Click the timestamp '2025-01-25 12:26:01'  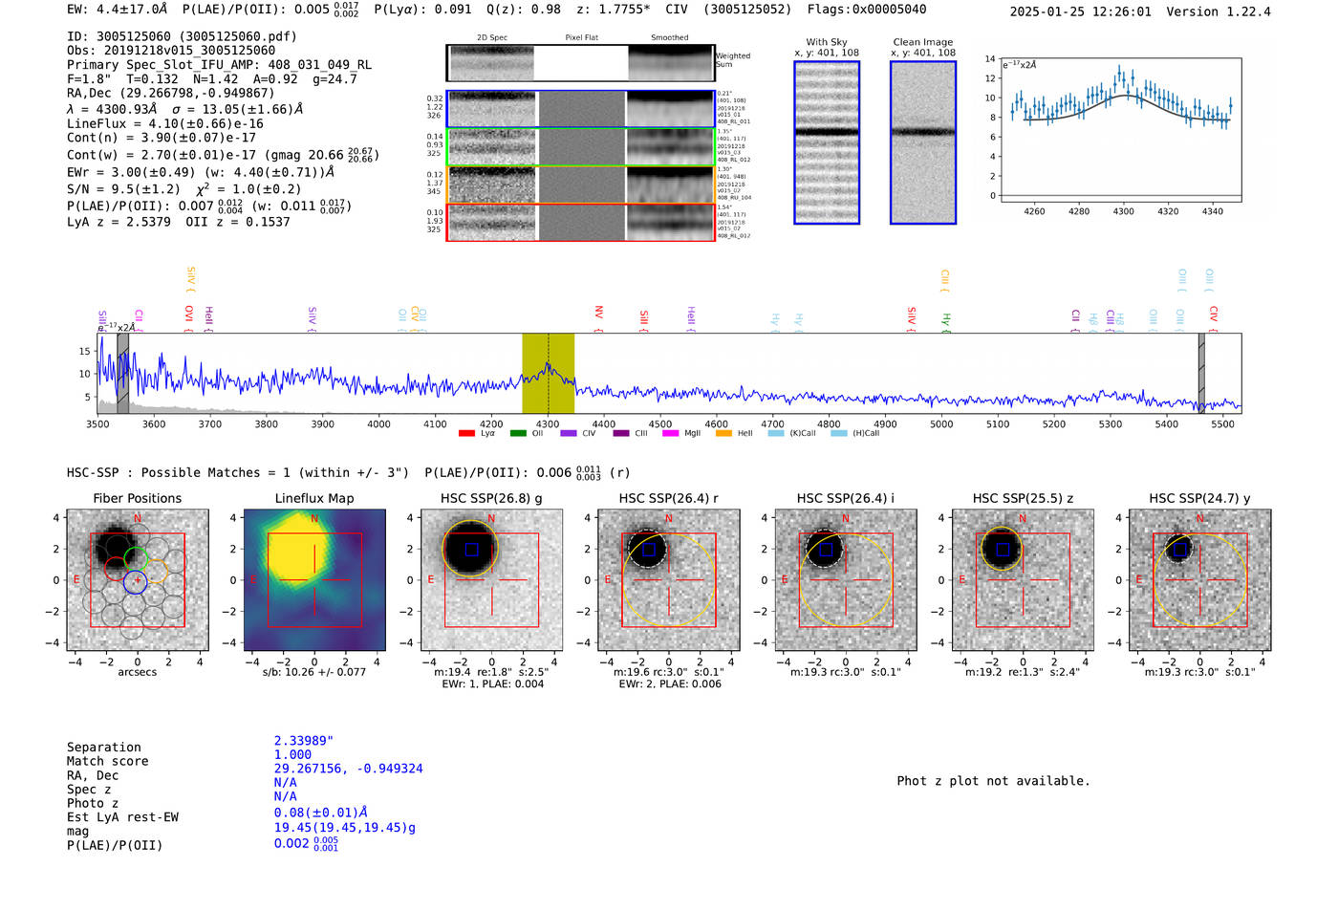[1081, 11]
